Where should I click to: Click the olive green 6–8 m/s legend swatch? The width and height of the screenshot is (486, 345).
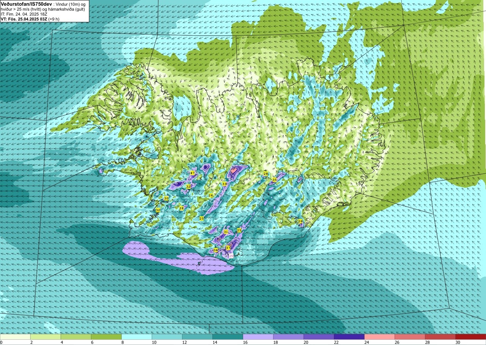pyautogui.click(x=106, y=337)
